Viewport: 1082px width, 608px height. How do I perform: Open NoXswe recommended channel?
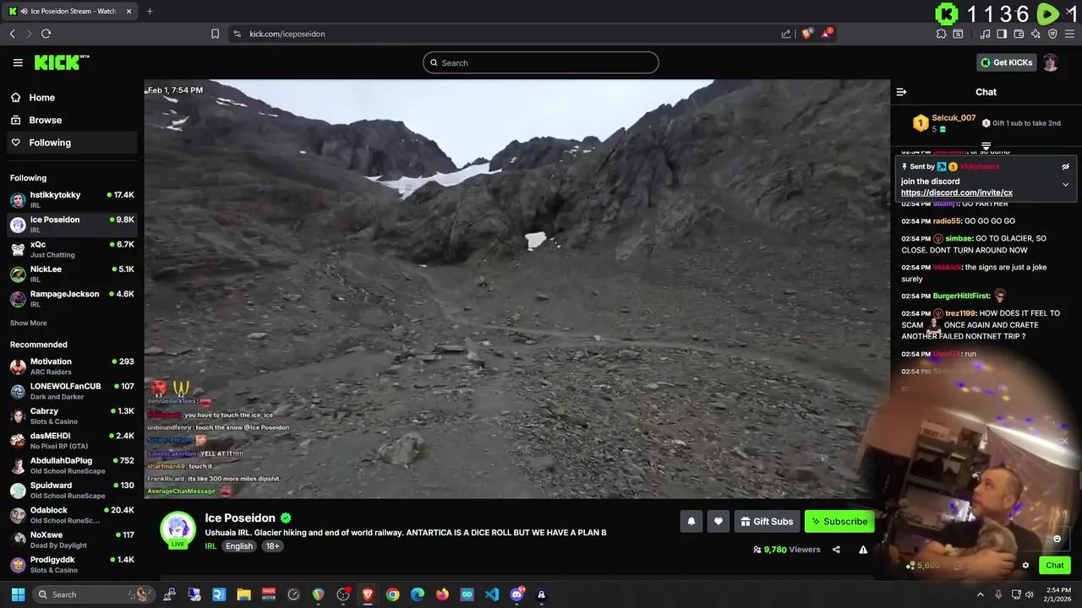(71, 540)
